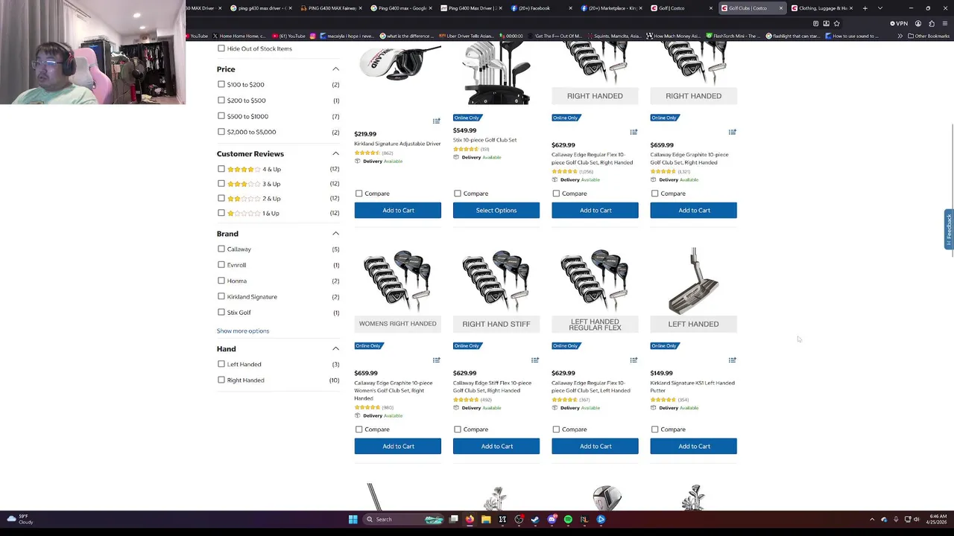Tick Compare for Kirkland Signature KS1 Putter

tap(654, 429)
